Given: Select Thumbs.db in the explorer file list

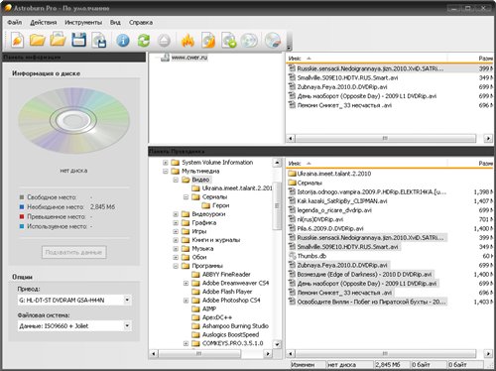Looking at the screenshot, I should (x=311, y=256).
